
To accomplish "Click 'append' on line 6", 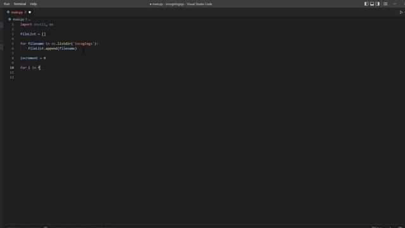I will click(x=51, y=48).
